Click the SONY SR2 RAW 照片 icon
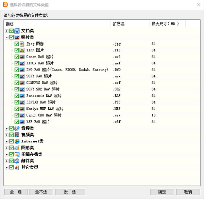The image size is (204, 199). [x=22, y=89]
